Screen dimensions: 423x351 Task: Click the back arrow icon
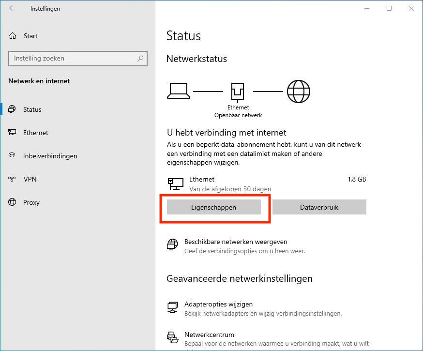(12, 9)
